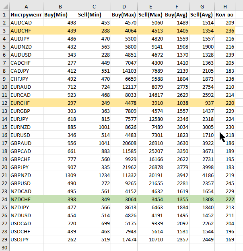The height and width of the screenshot is (251, 243).
Task: Select row 12 header
Action: click(5, 103)
